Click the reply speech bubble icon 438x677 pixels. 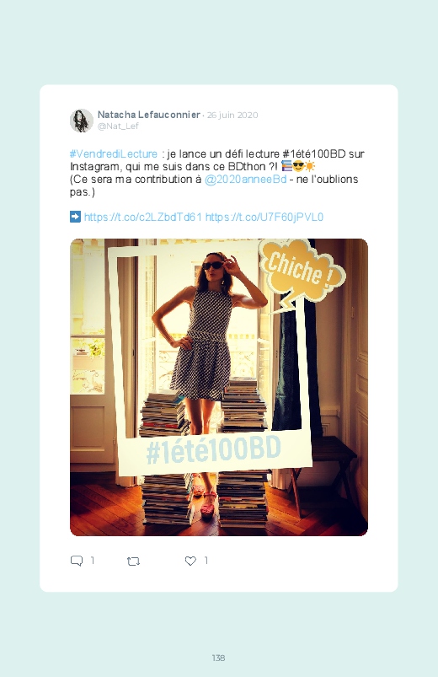(x=77, y=561)
